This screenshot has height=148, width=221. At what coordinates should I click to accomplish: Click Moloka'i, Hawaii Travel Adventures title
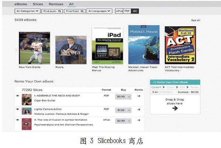click(143, 69)
